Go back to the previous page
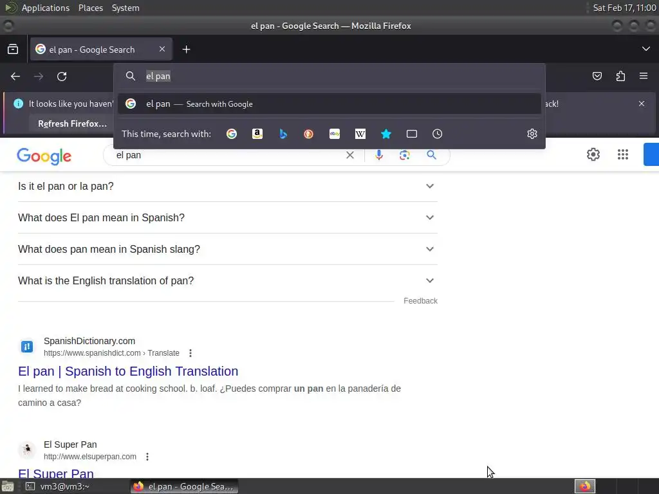 click(x=15, y=77)
